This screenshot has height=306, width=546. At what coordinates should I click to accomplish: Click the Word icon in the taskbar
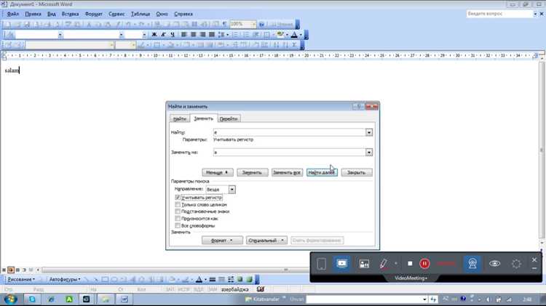click(124, 299)
